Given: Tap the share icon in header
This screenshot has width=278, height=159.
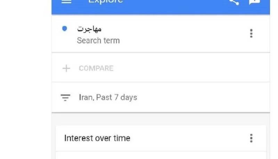Looking at the screenshot, I should [234, 2].
